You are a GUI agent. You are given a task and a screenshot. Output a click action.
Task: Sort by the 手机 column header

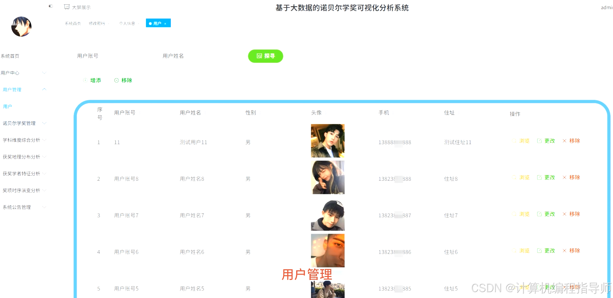click(384, 113)
